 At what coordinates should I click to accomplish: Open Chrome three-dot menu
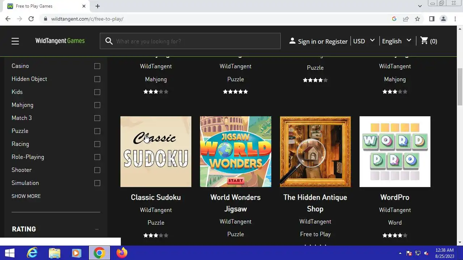455,19
